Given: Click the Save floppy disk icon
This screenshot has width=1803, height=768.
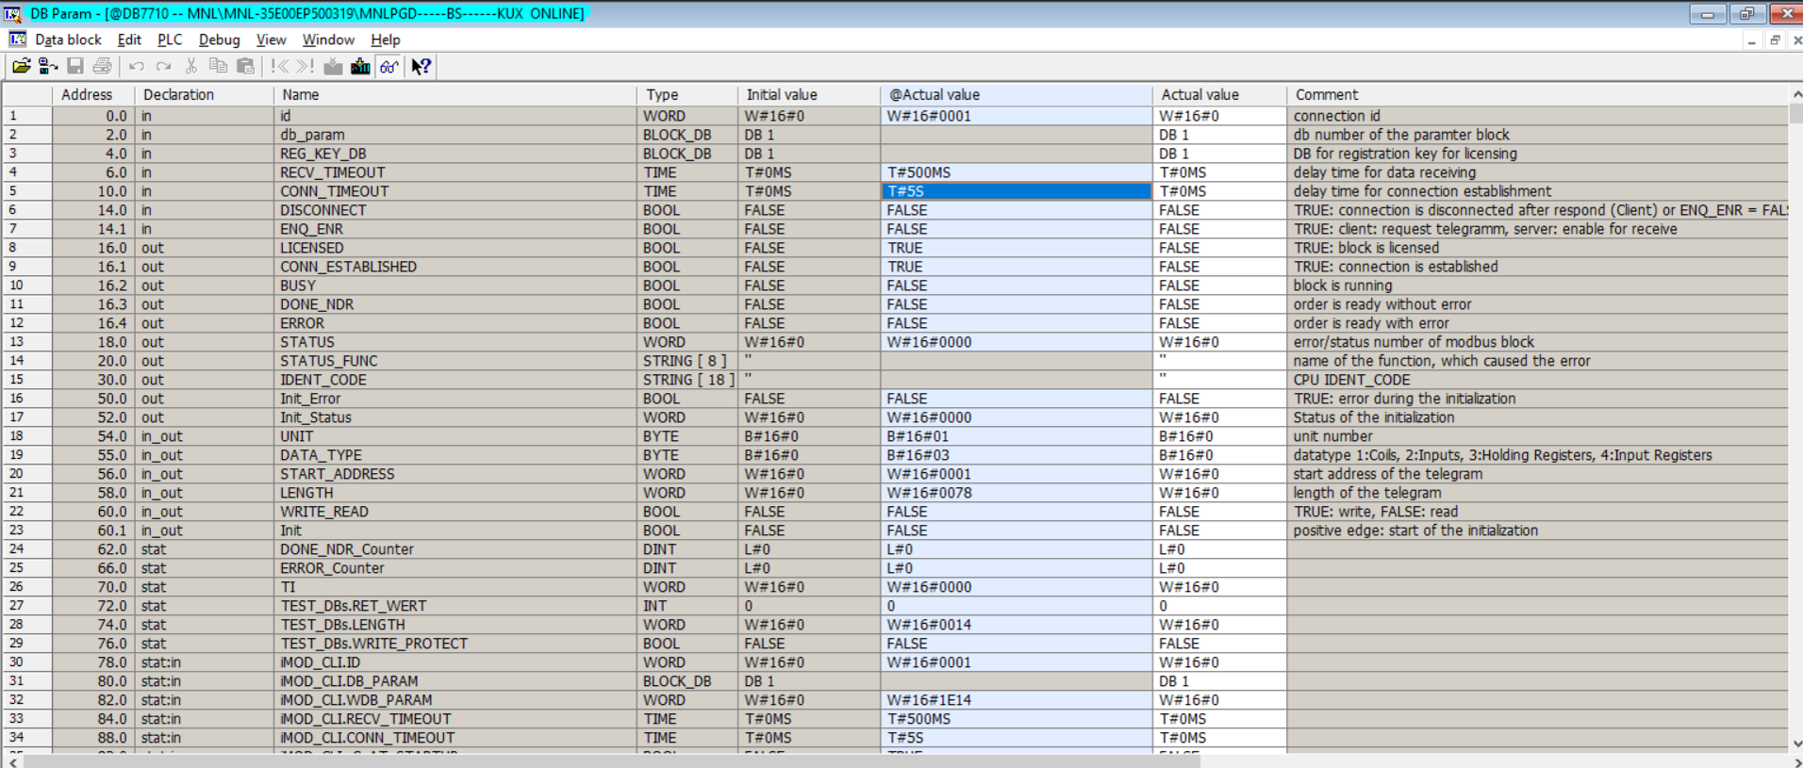Looking at the screenshot, I should pos(75,66).
